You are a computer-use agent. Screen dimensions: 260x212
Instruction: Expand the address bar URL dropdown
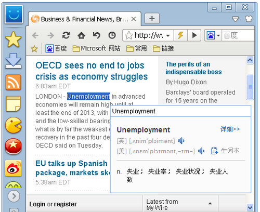[168, 36]
